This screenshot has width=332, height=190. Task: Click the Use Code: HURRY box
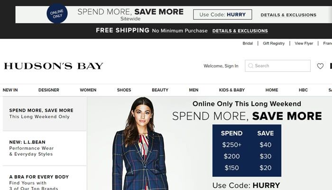click(x=222, y=14)
